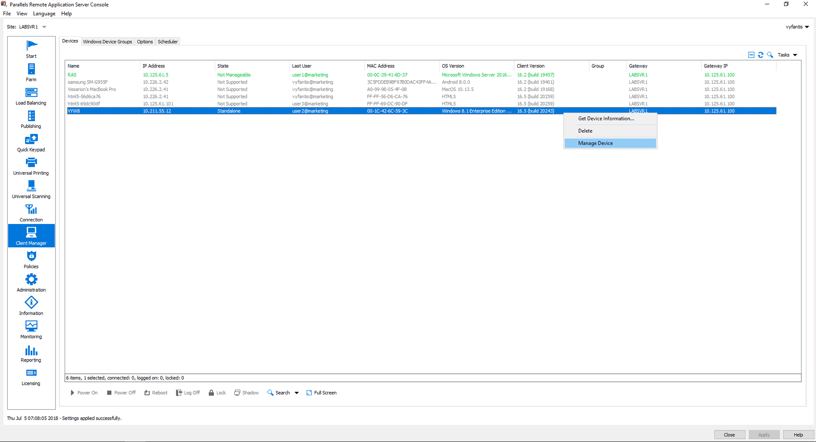Switch to the Devices tab
Screen dimensions: 816x442
pos(70,41)
